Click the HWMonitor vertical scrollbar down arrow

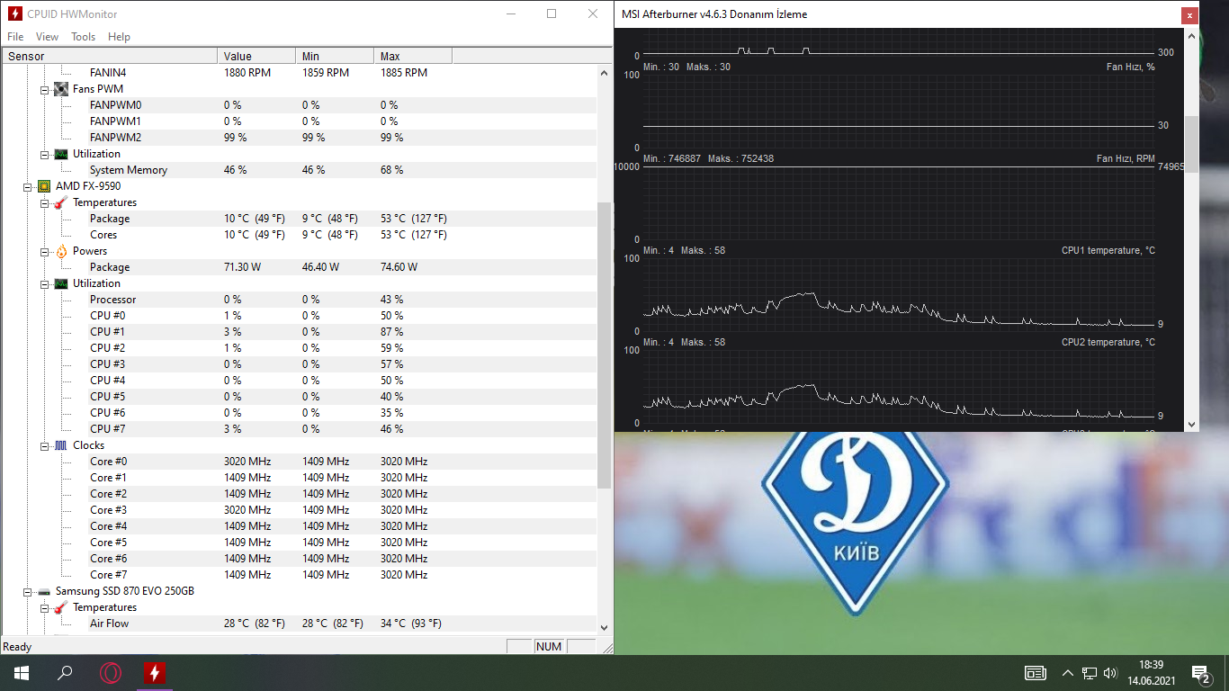coord(605,627)
